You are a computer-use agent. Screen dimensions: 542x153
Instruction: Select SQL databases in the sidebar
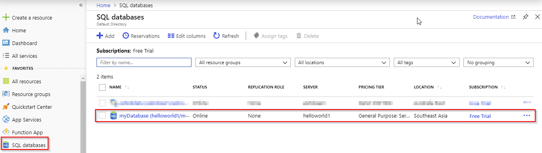coord(29,145)
